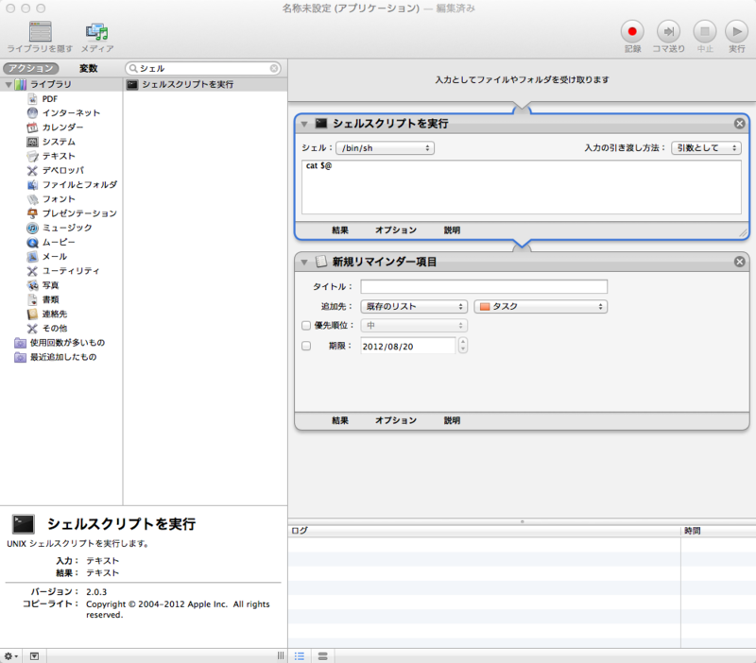Enable the 優先順位 priority checkbox
Screen dimensions: 756x663
(x=305, y=324)
